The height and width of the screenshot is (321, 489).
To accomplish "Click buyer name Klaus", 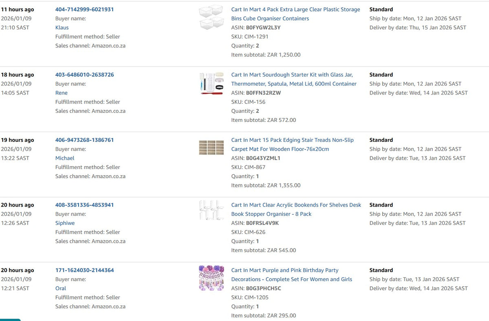I will click(x=62, y=28).
